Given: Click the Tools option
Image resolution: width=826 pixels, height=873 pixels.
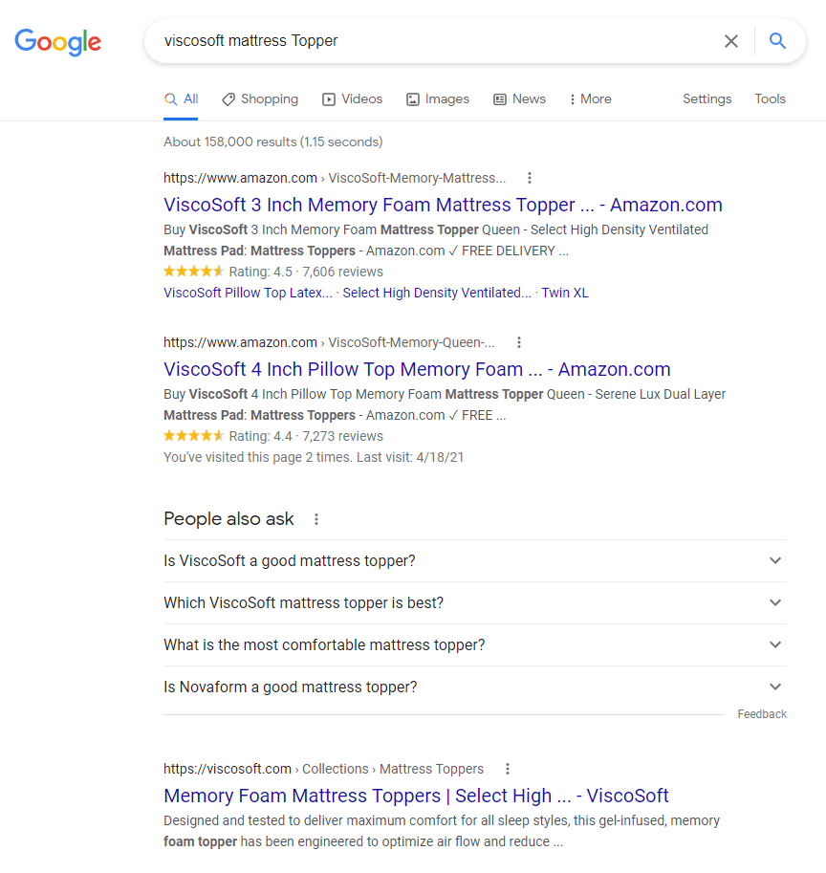Looking at the screenshot, I should (x=770, y=98).
